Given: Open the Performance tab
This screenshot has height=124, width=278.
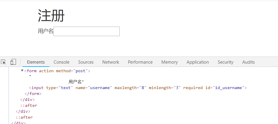Looking at the screenshot, I should pos(140,62).
